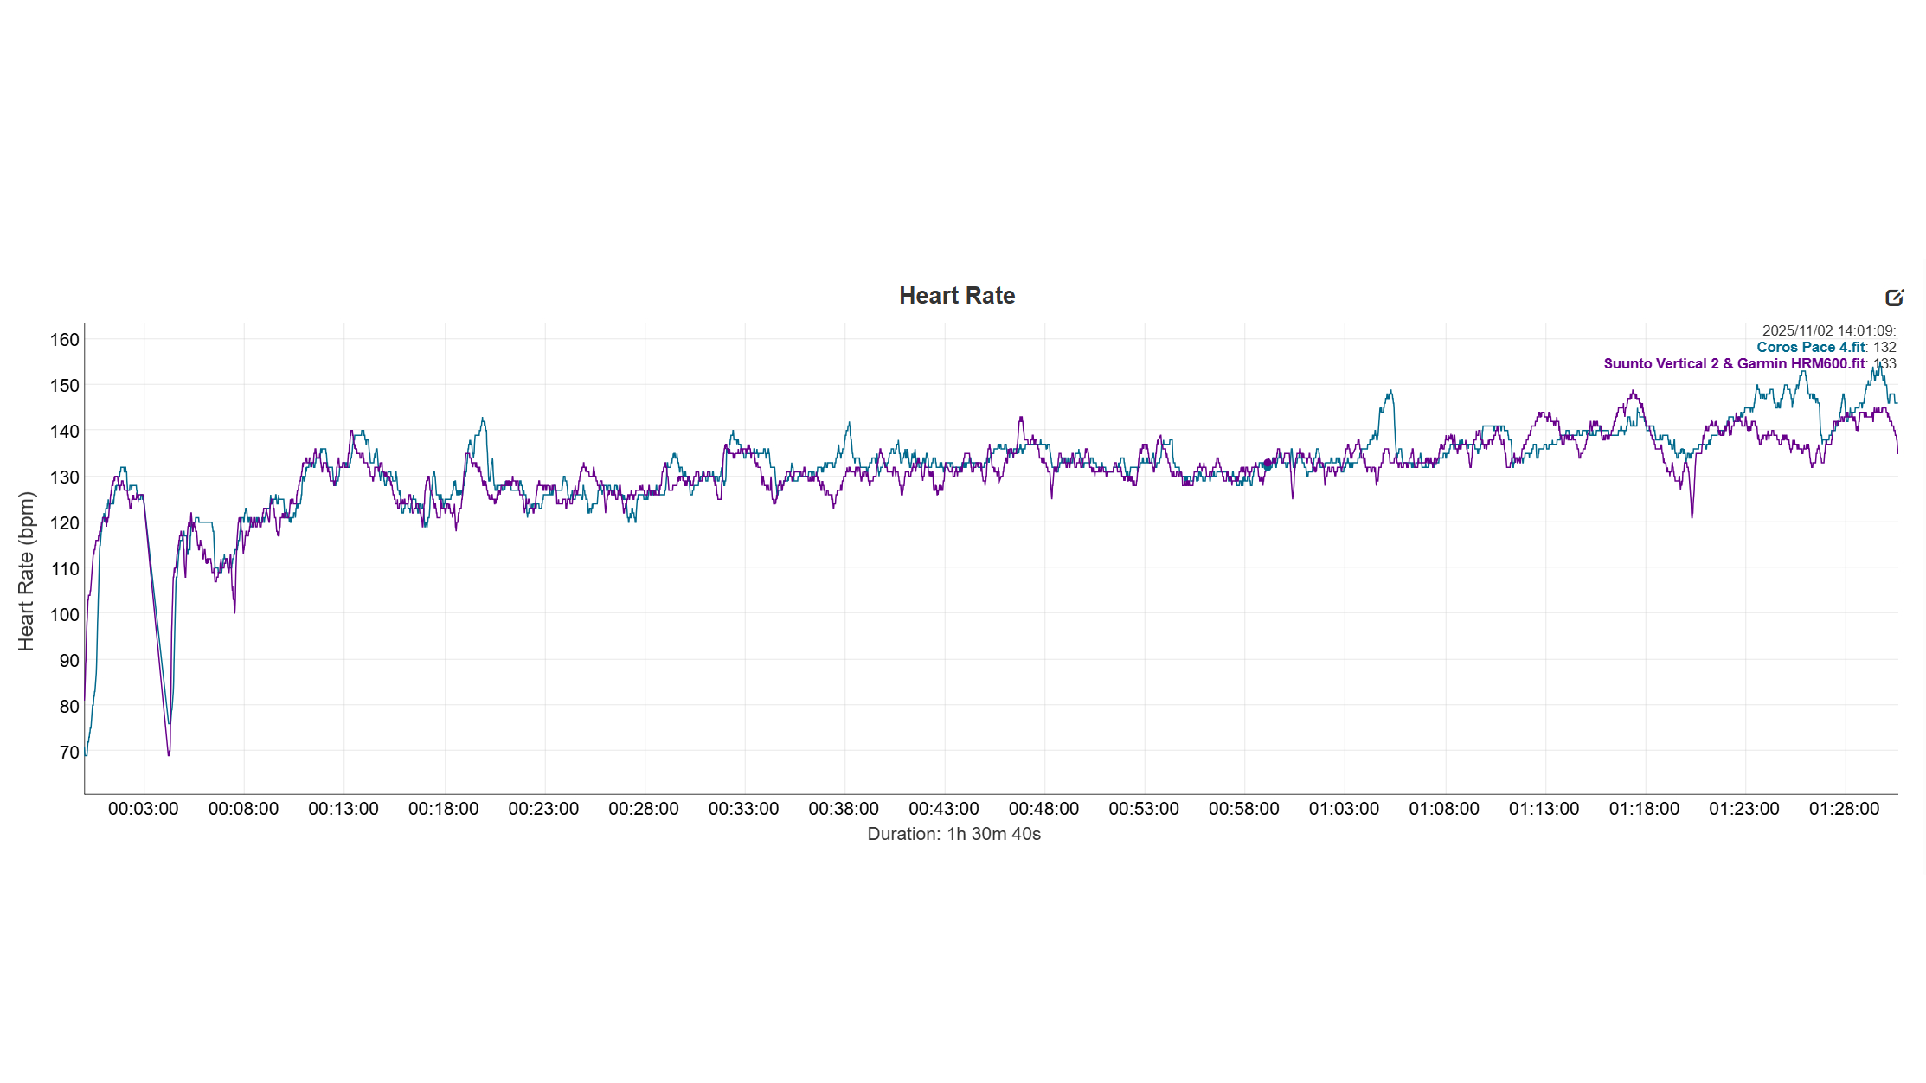The image size is (1926, 1083).
Task: Click the 00:03:00 time axis tick
Action: tap(144, 808)
